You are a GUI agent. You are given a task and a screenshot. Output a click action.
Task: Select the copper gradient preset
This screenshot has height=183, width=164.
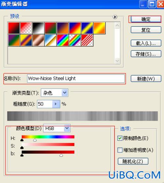tap(38, 40)
